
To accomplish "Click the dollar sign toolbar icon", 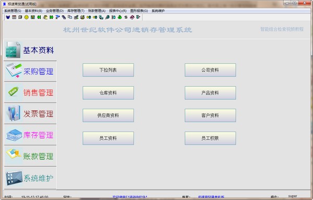I will [126, 17].
